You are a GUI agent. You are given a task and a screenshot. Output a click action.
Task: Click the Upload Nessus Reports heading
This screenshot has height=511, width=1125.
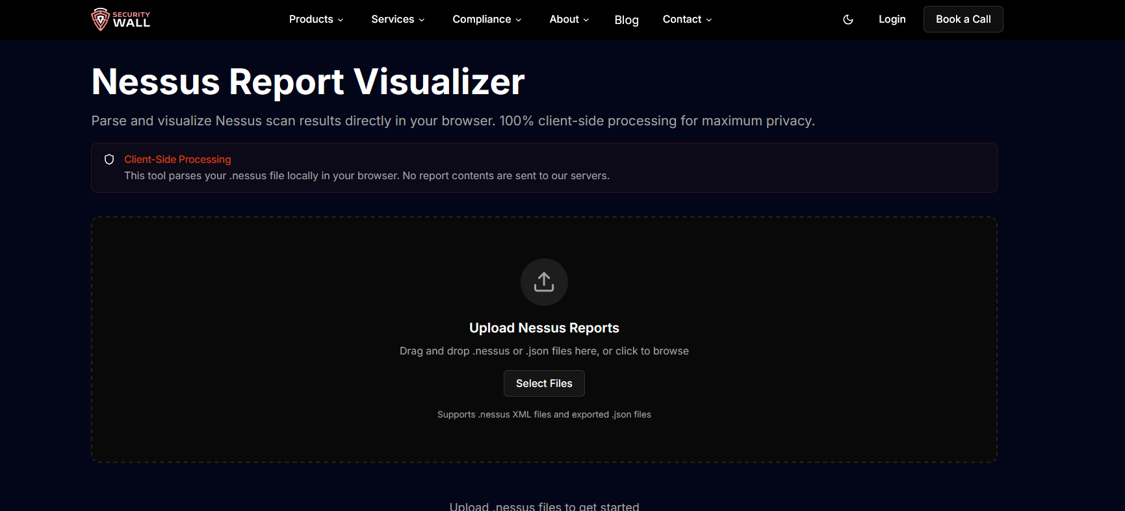point(544,328)
